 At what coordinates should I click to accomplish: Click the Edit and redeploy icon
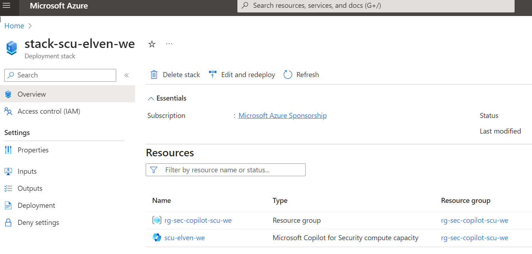pyautogui.click(x=213, y=75)
